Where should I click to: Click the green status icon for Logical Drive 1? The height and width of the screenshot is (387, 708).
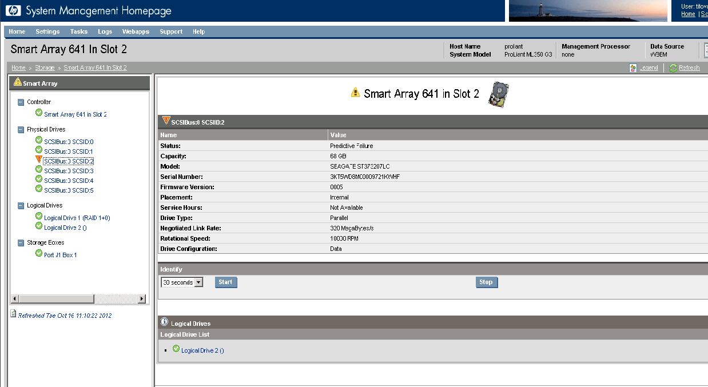click(x=39, y=217)
